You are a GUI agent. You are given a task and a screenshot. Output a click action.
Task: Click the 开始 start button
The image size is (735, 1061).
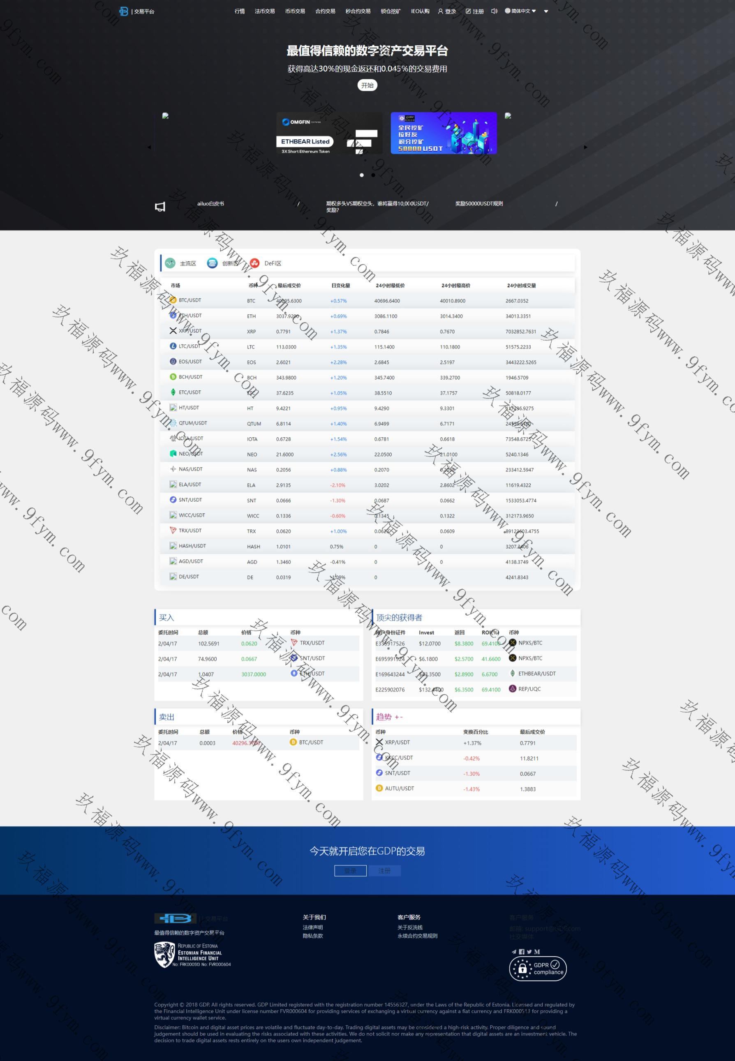pos(367,85)
